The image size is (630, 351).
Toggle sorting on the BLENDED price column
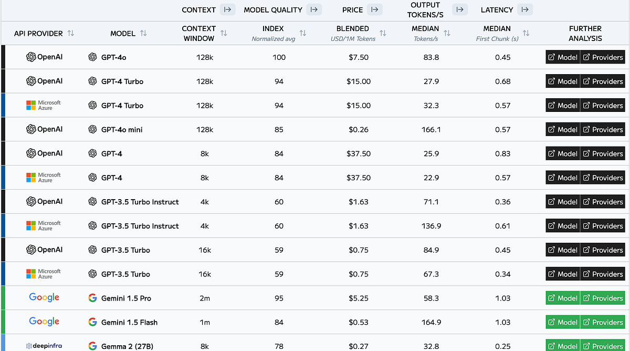pyautogui.click(x=383, y=33)
